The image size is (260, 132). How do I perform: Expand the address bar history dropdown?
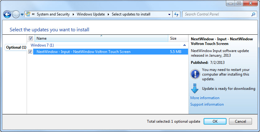(169, 15)
